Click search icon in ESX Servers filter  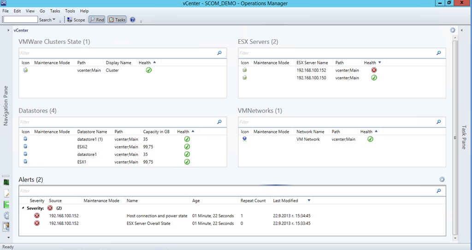click(439, 53)
